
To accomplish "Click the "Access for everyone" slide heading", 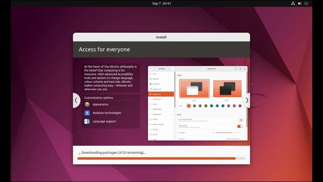I will [104, 50].
